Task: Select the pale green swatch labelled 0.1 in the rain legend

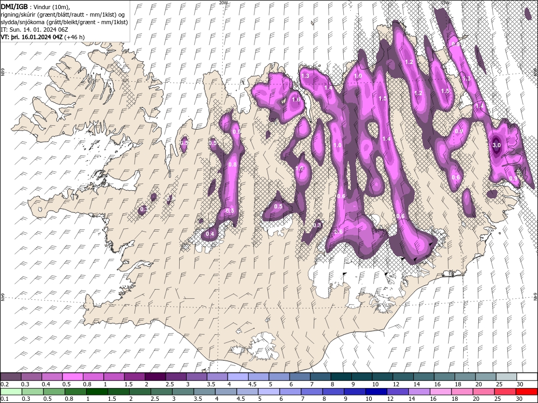Action: tap(11, 391)
